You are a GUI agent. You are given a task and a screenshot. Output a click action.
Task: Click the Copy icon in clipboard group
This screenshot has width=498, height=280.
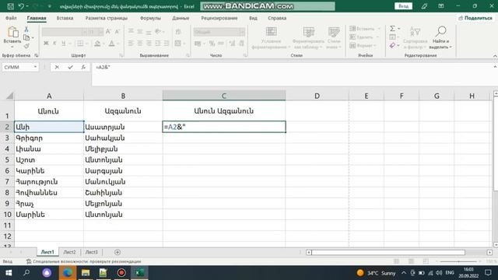[26, 38]
